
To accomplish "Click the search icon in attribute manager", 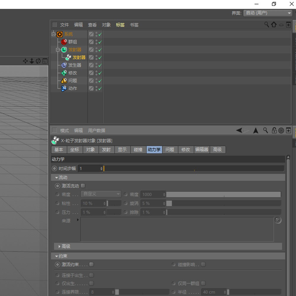I will coord(266,130).
